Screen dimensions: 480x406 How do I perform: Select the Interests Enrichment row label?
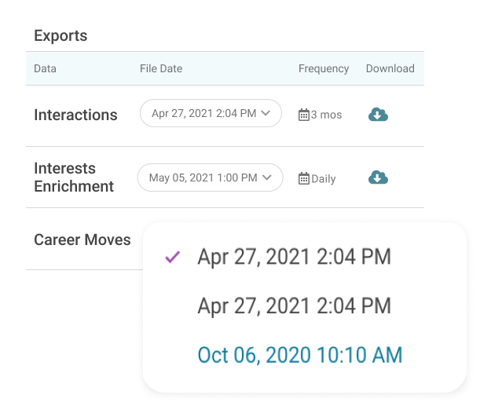[74, 177]
